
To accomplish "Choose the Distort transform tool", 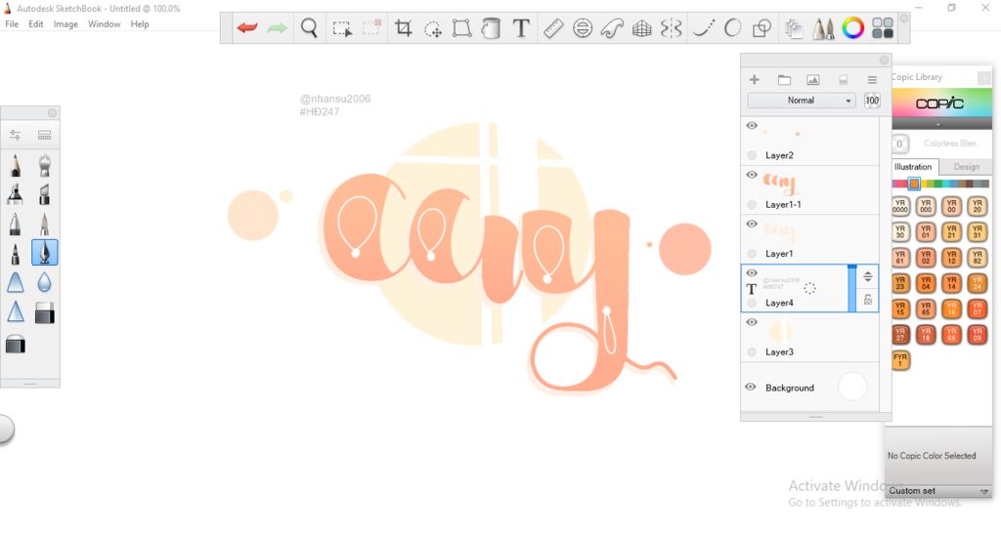I will click(461, 28).
